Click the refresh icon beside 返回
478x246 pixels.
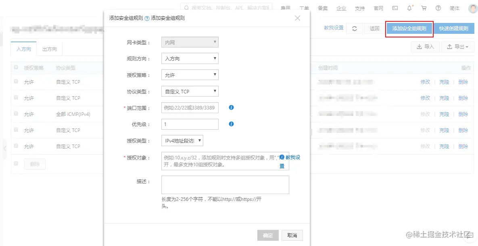coord(354,28)
